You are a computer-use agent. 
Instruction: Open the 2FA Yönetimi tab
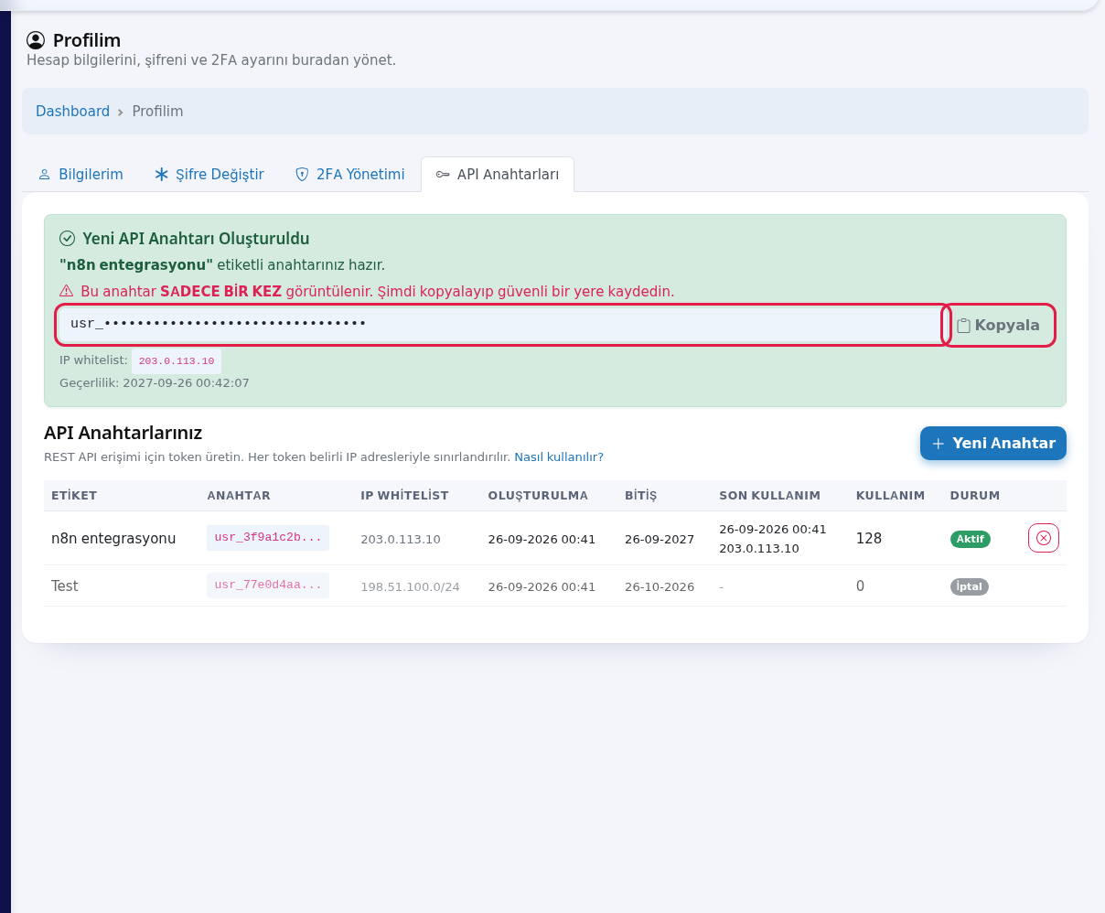click(x=349, y=174)
